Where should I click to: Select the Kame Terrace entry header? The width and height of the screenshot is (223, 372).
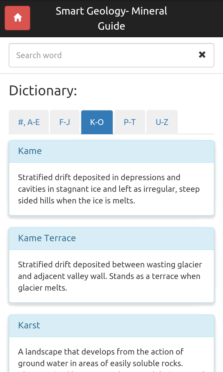111,239
